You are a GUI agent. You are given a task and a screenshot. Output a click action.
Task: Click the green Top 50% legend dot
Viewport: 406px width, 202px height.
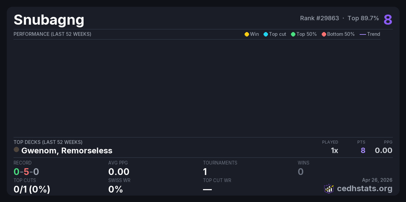point(293,34)
